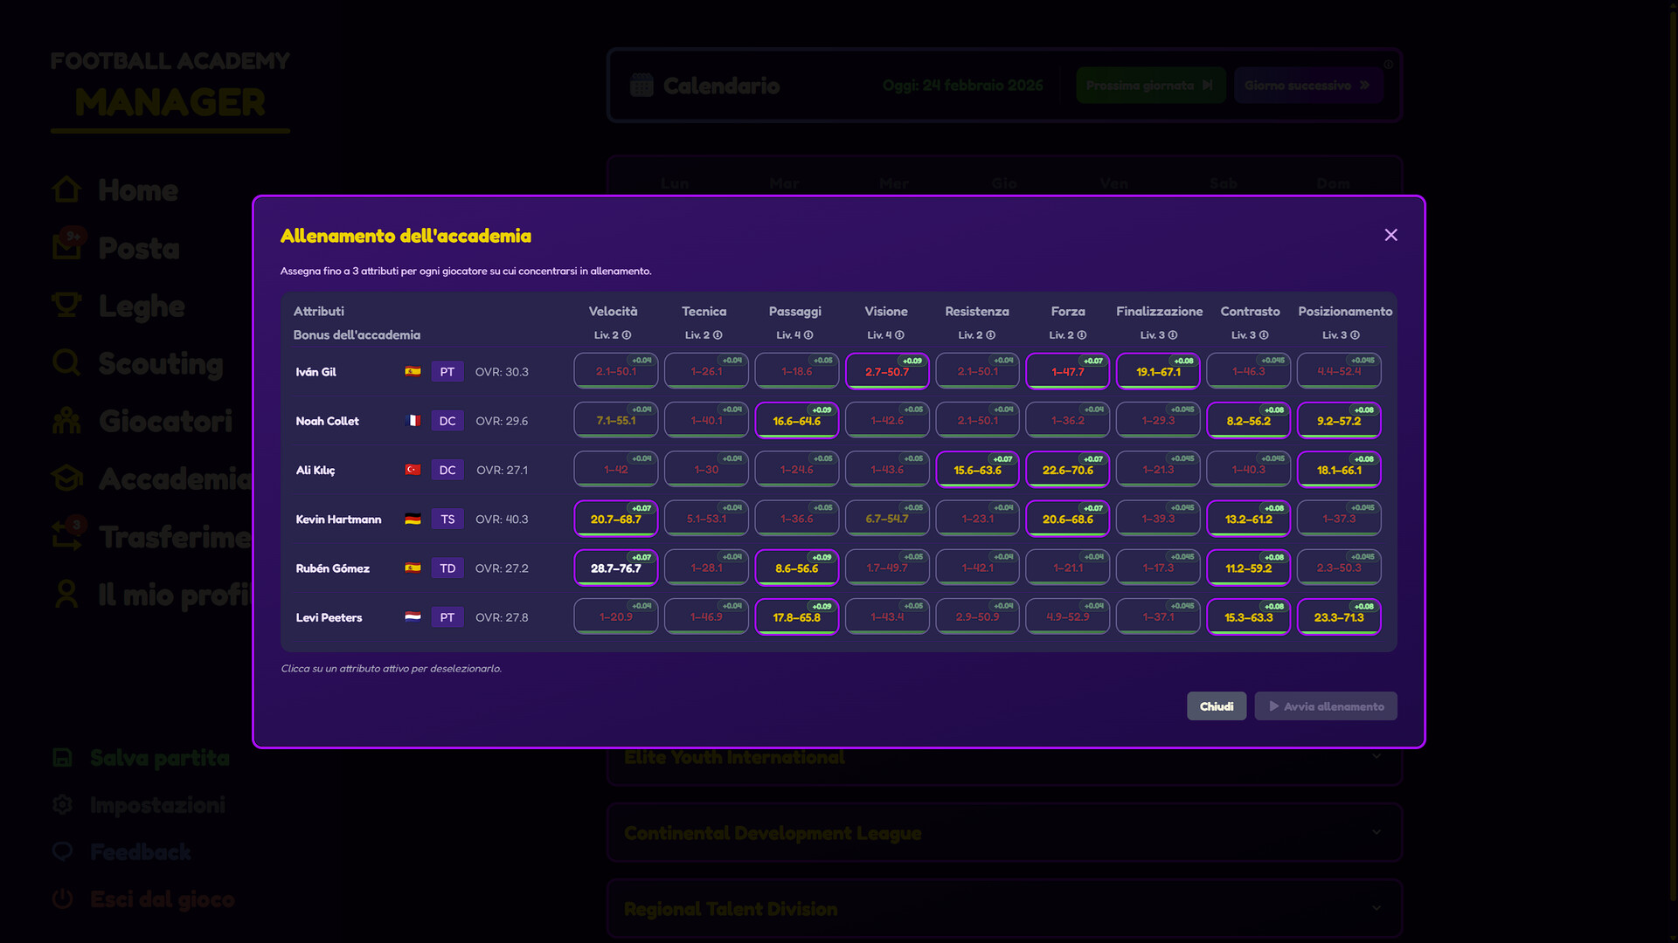The height and width of the screenshot is (943, 1678).
Task: Open Giocatori in the sidebar
Action: point(165,421)
